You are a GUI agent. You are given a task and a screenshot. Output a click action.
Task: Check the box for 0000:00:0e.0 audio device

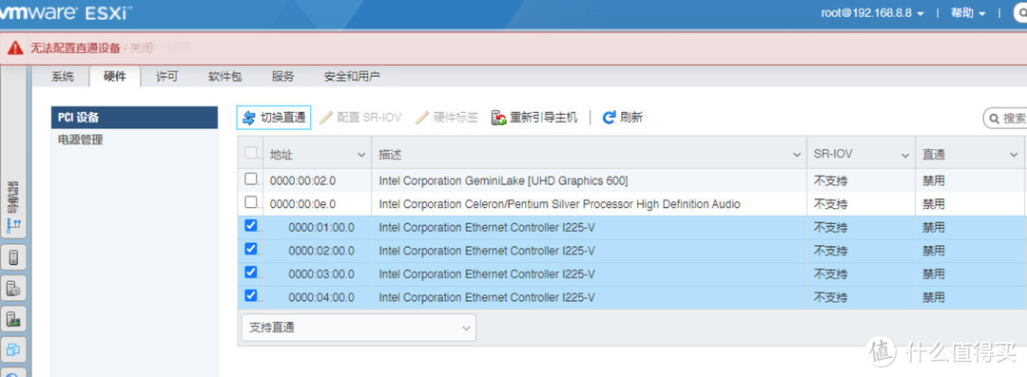click(x=251, y=202)
